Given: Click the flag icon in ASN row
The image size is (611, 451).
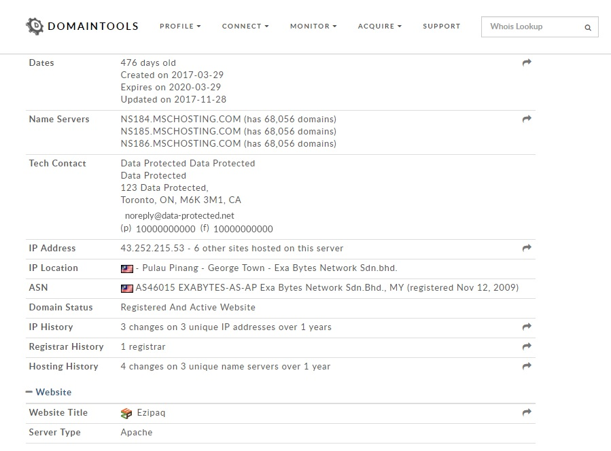Looking at the screenshot, I should click(126, 289).
